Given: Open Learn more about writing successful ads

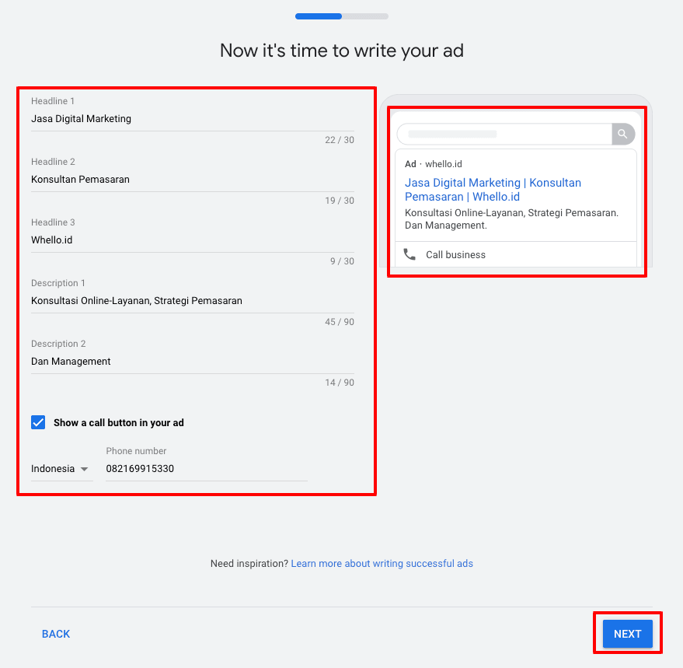Looking at the screenshot, I should coord(382,564).
